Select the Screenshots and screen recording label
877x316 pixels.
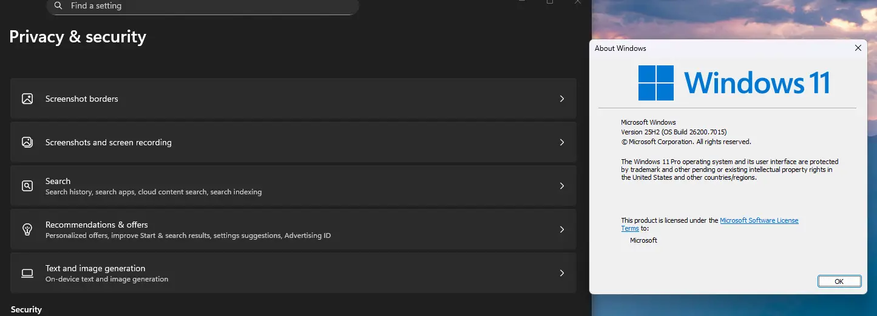pyautogui.click(x=109, y=142)
